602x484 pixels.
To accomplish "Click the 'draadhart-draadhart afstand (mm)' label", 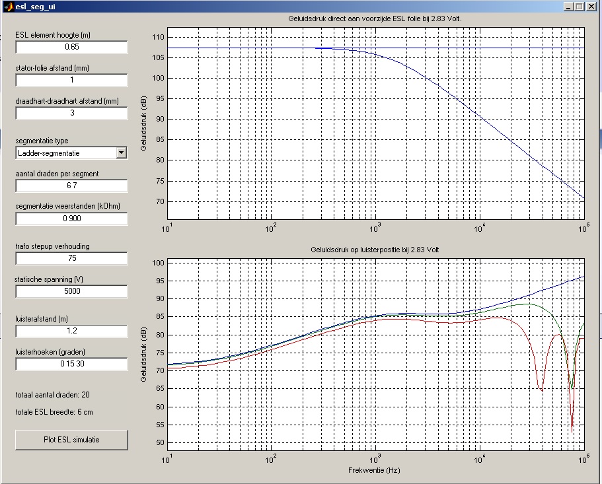I will pyautogui.click(x=67, y=101).
